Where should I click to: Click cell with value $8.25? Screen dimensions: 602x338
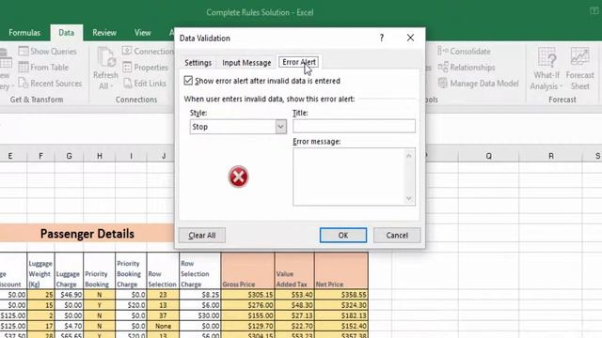[200, 295]
